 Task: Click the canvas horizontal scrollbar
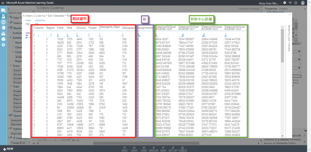[145, 143]
